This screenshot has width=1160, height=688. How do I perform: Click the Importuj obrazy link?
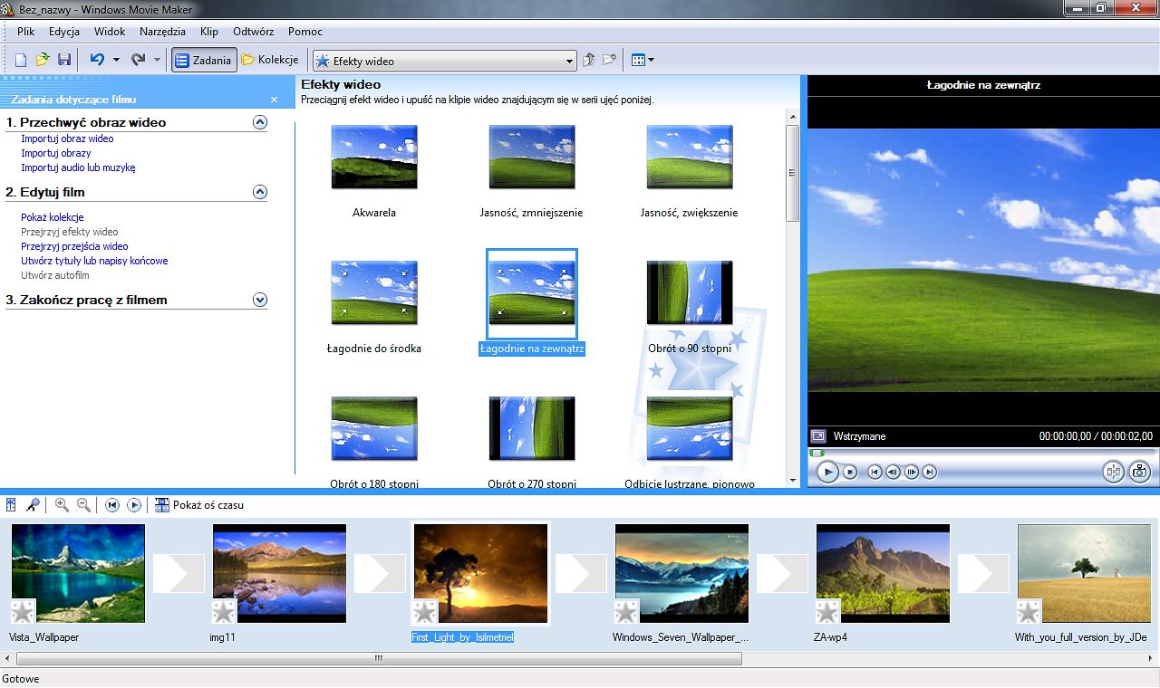point(56,153)
